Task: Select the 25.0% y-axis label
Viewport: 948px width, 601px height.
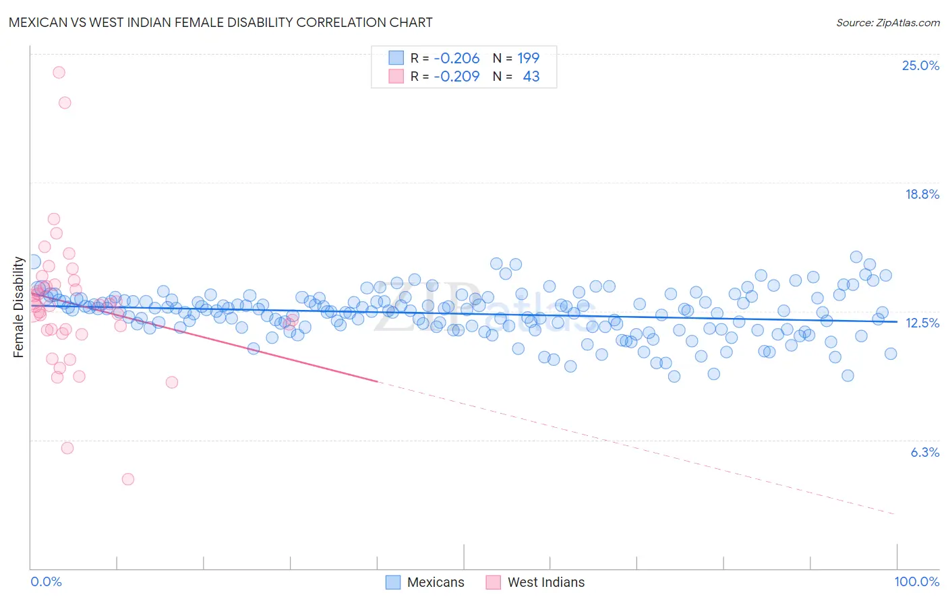Action: [920, 65]
